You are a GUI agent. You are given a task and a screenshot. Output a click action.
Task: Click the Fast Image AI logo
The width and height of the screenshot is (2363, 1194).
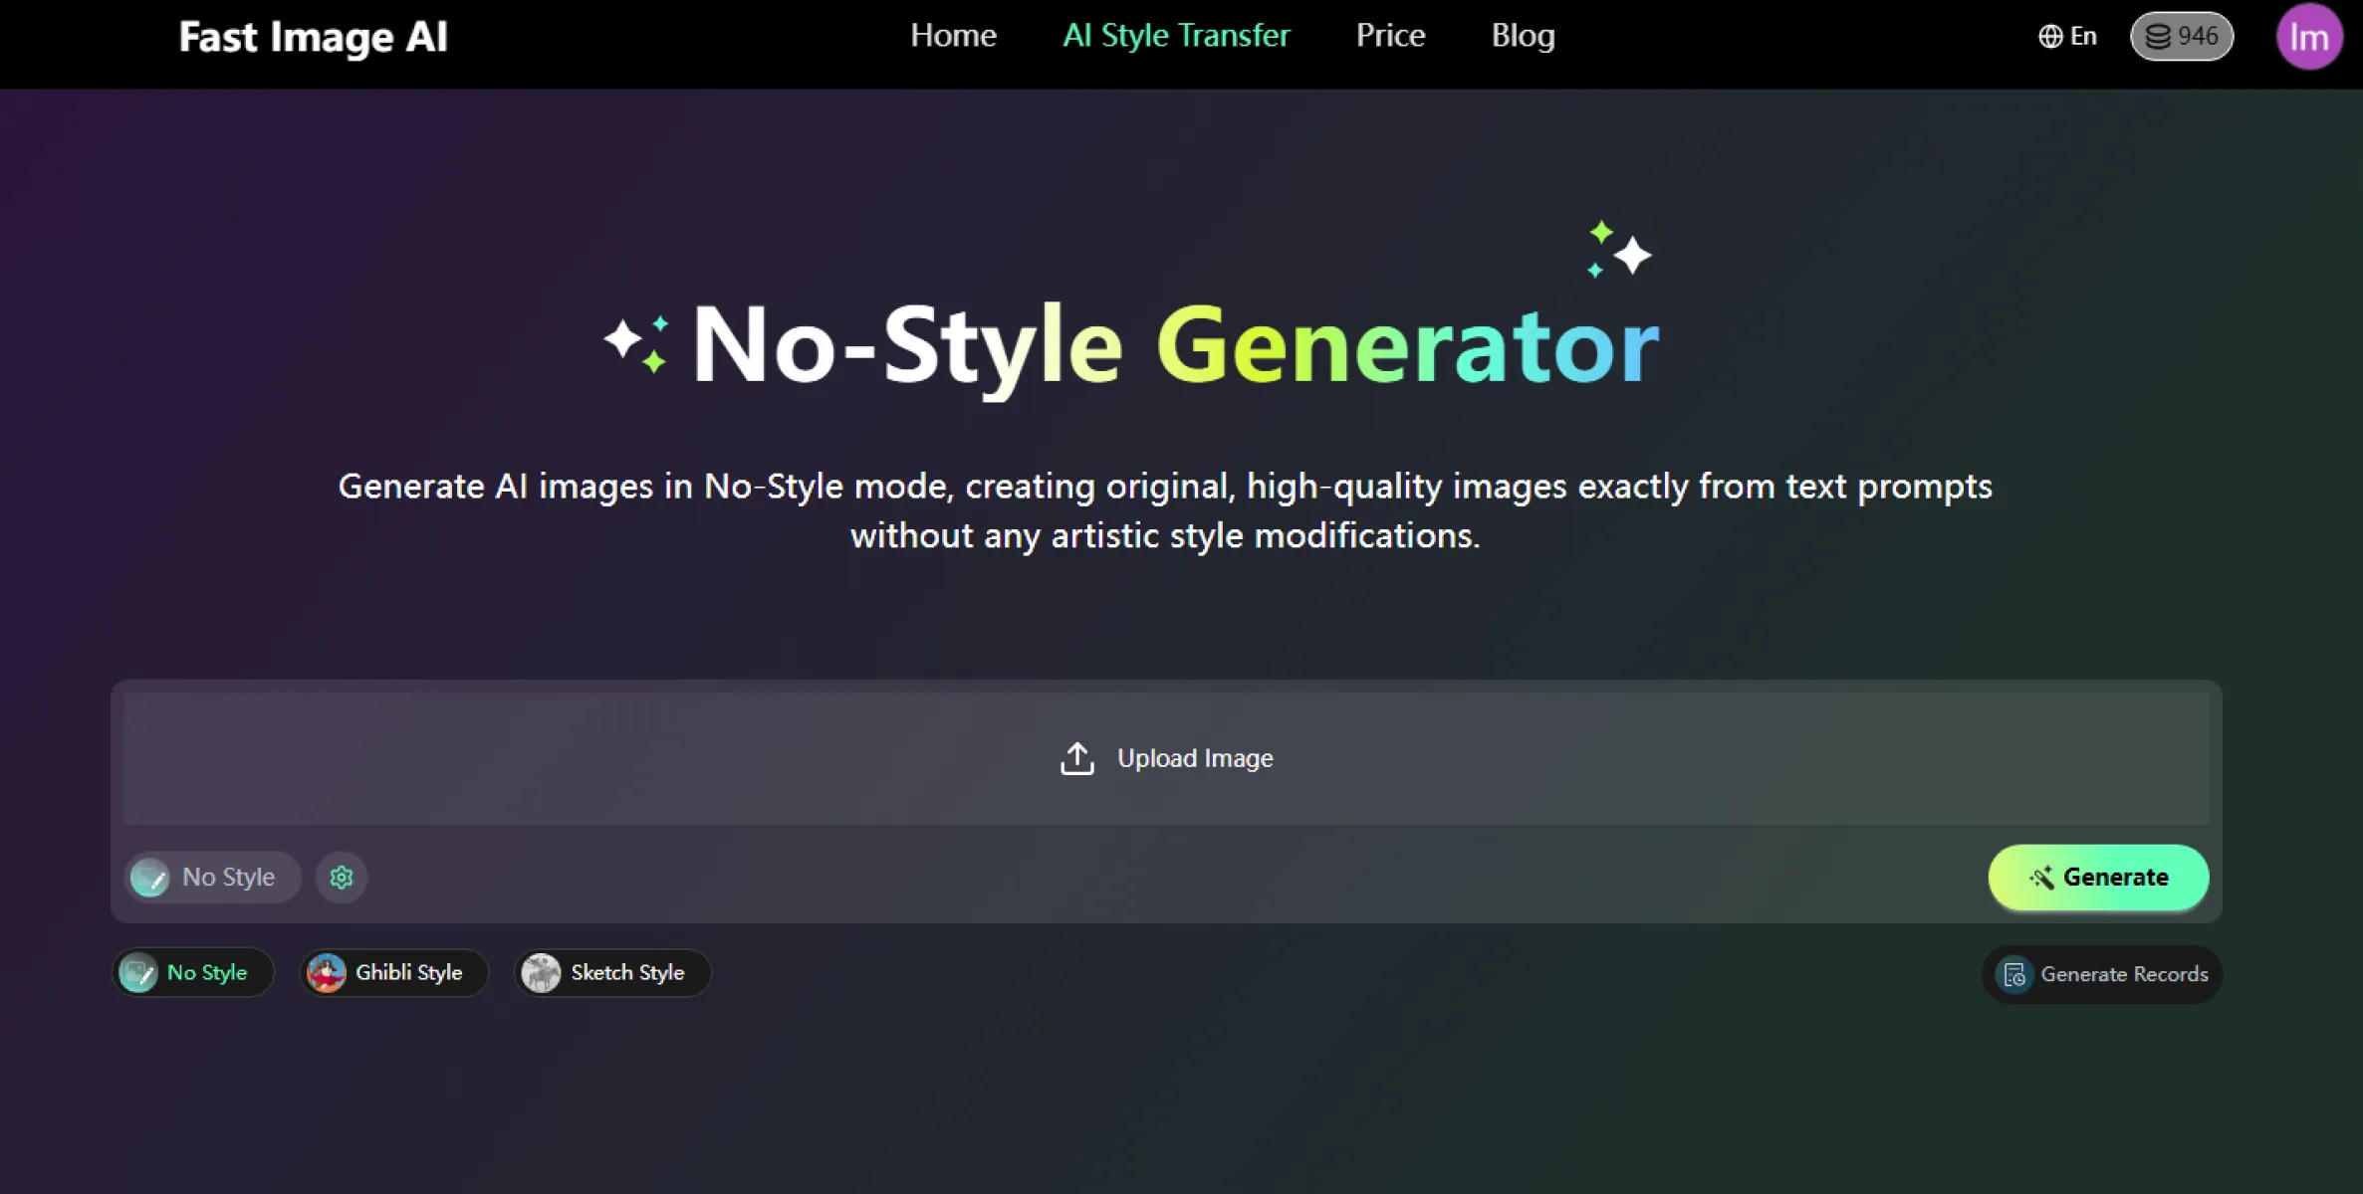point(313,37)
